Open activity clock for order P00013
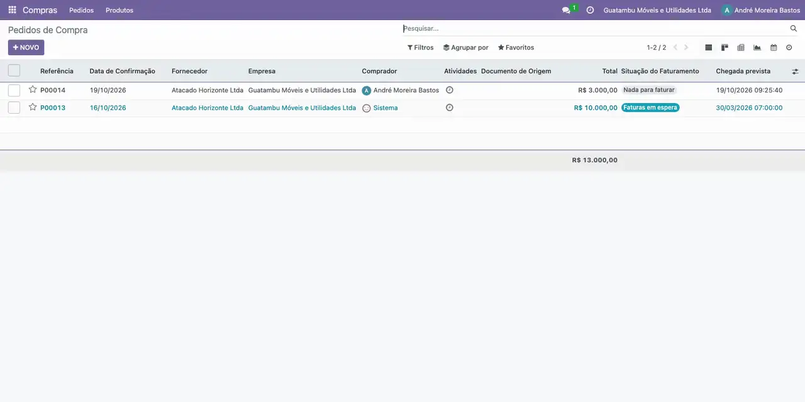Viewport: 805px width, 402px height. [449, 107]
